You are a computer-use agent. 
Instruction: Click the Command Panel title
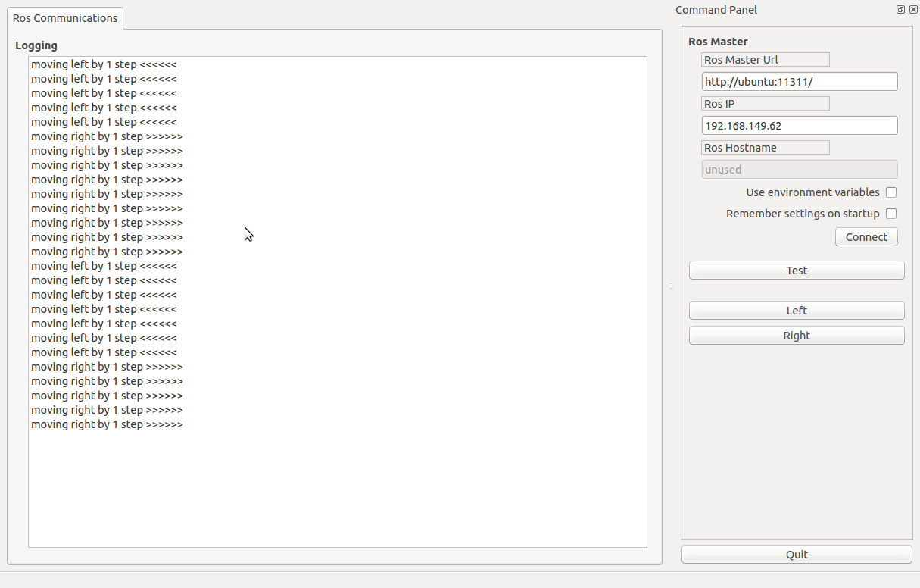click(716, 10)
